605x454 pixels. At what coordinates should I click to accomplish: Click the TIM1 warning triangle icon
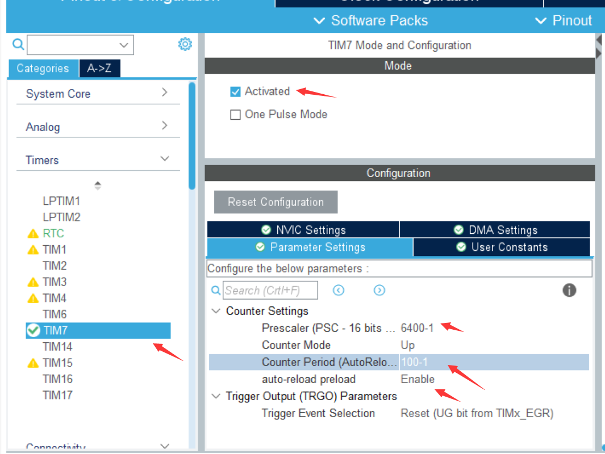pos(33,250)
